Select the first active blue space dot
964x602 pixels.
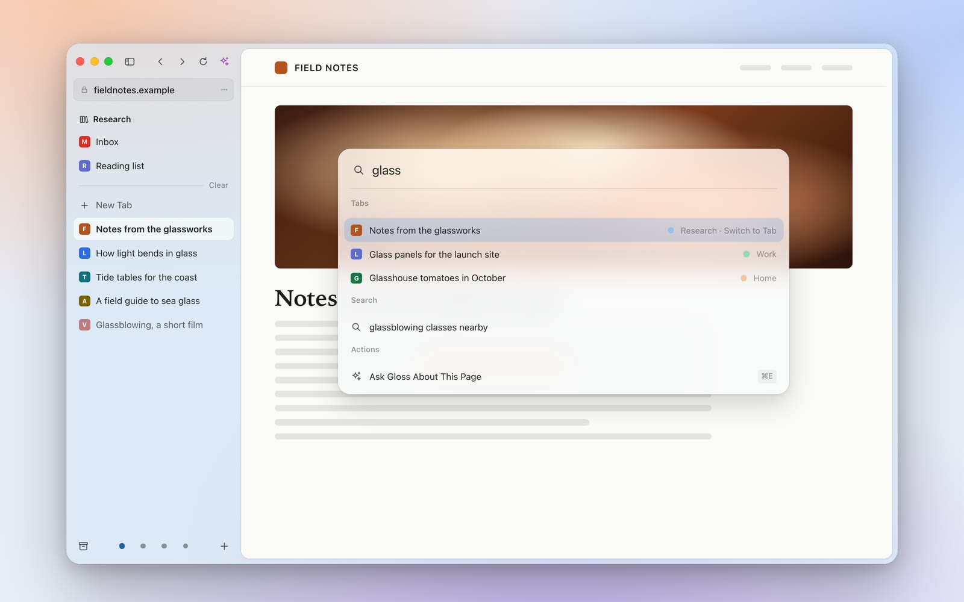point(122,546)
